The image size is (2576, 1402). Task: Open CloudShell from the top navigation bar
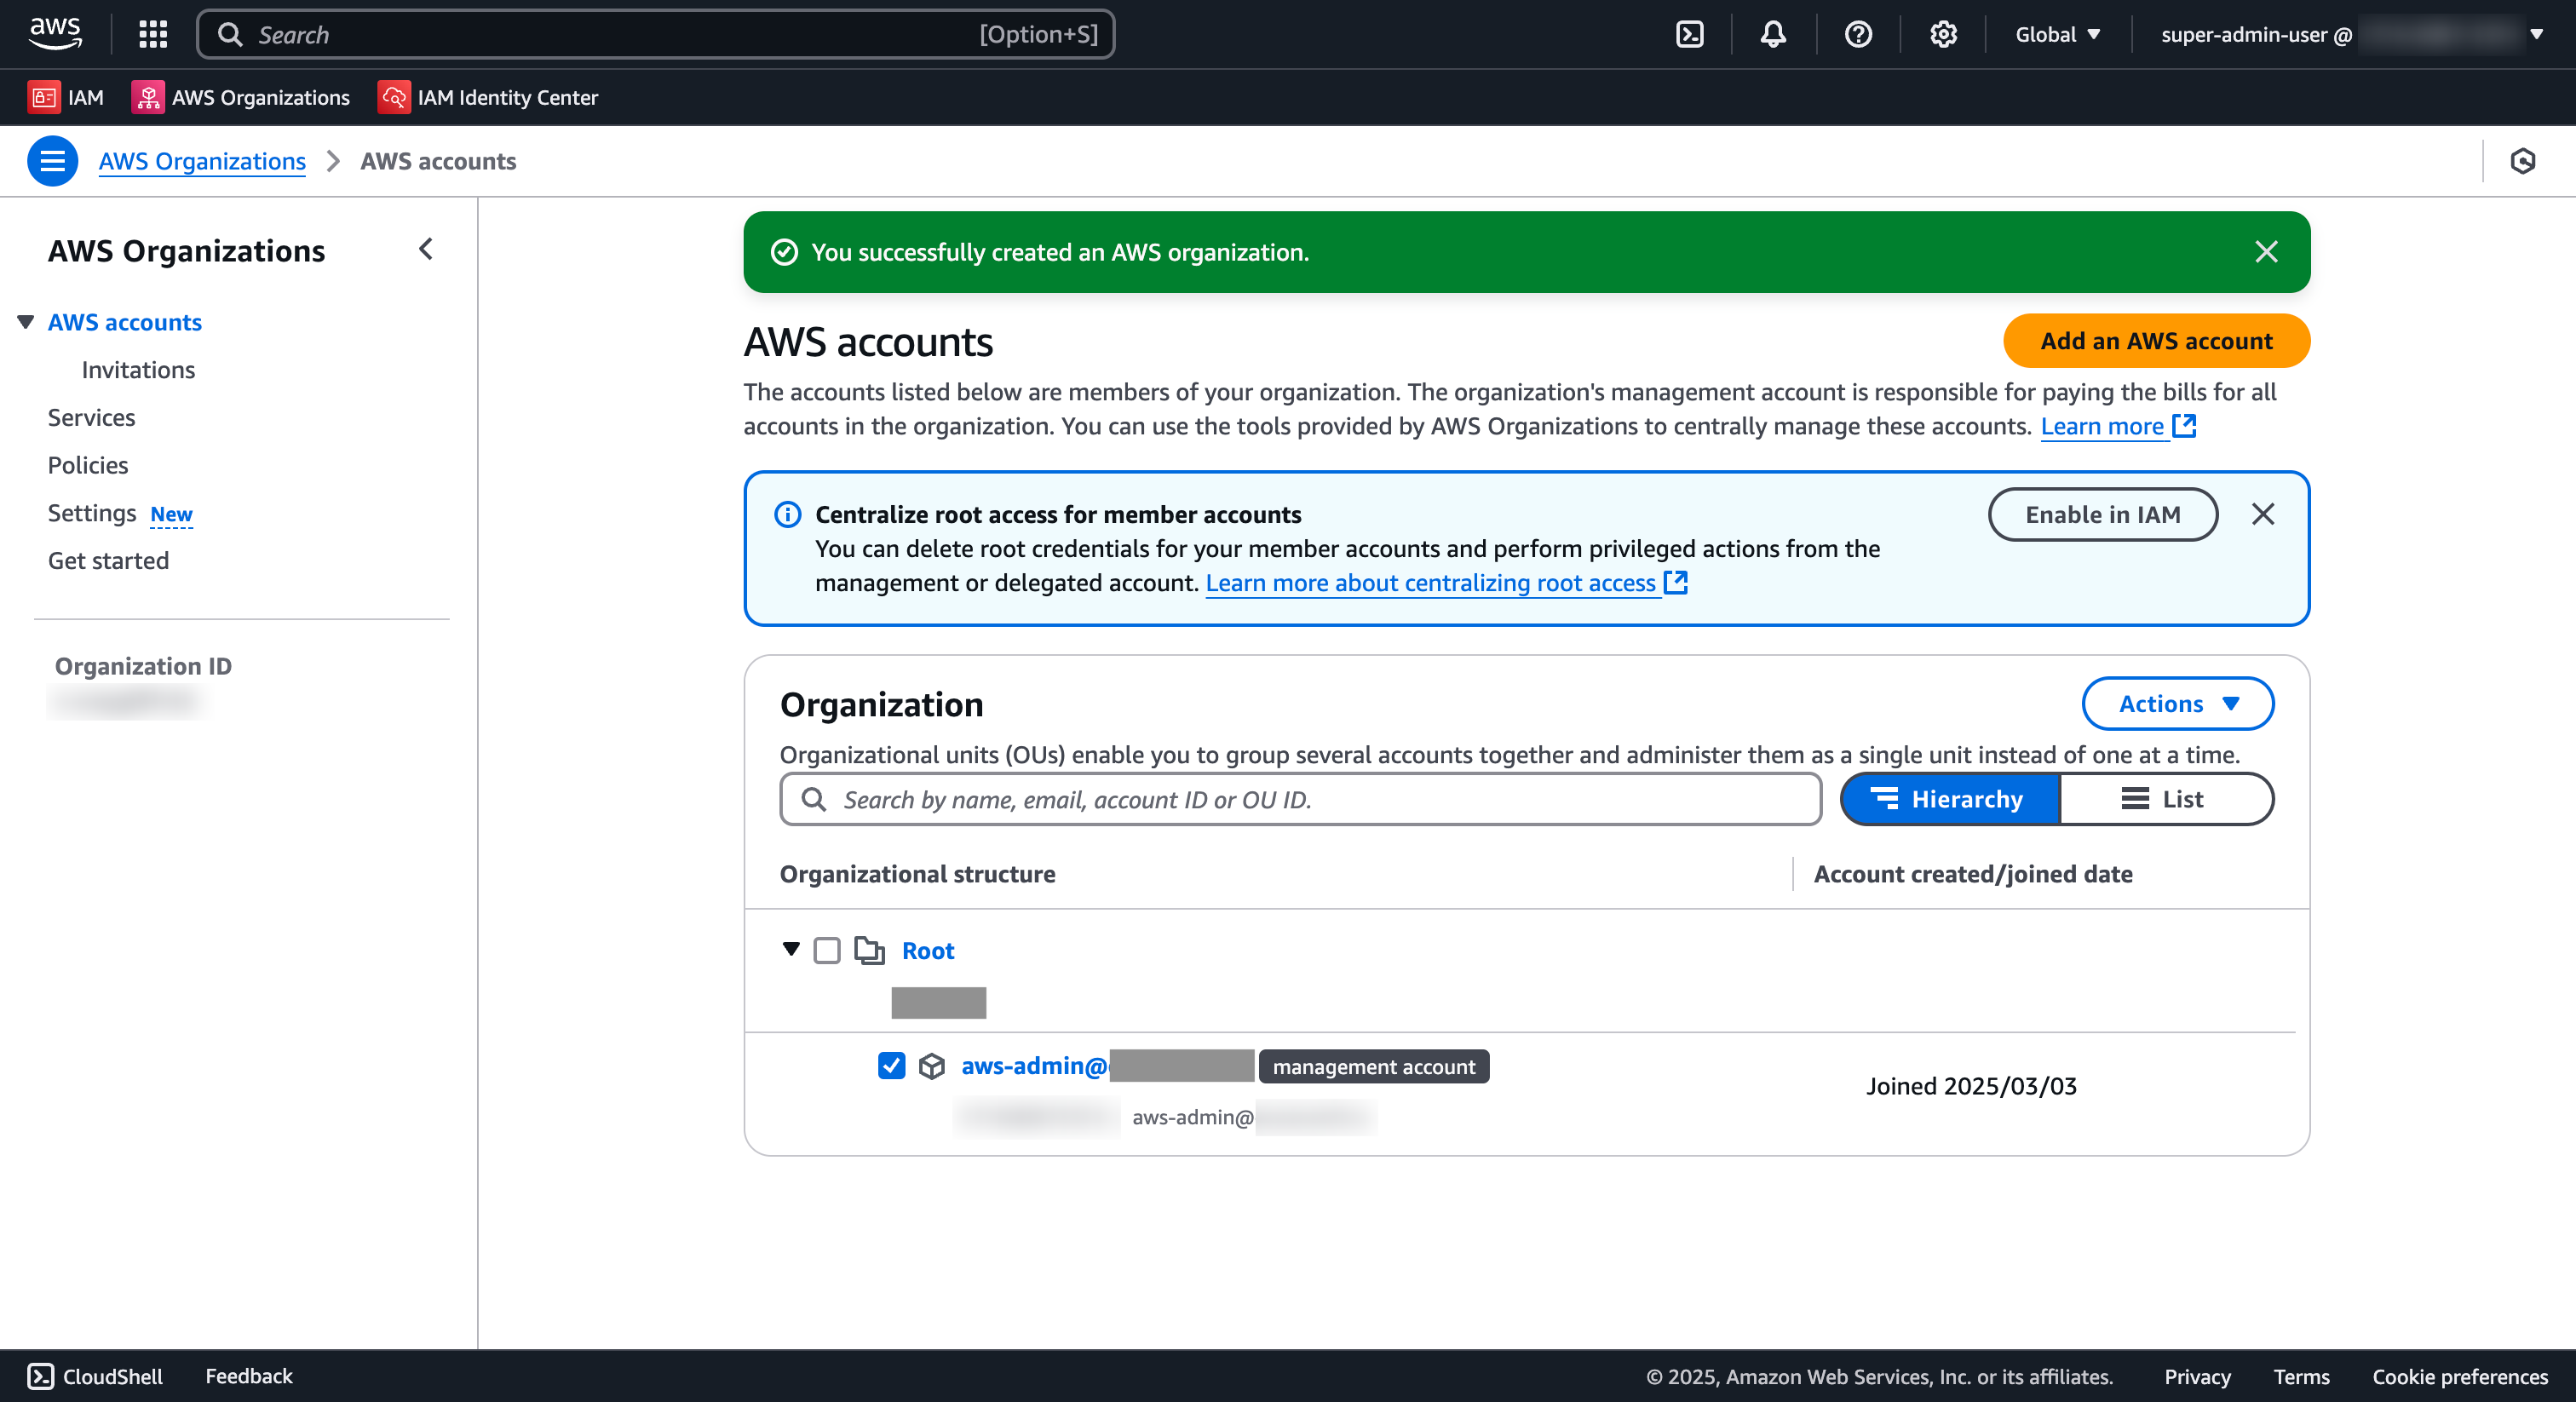[x=1690, y=33]
